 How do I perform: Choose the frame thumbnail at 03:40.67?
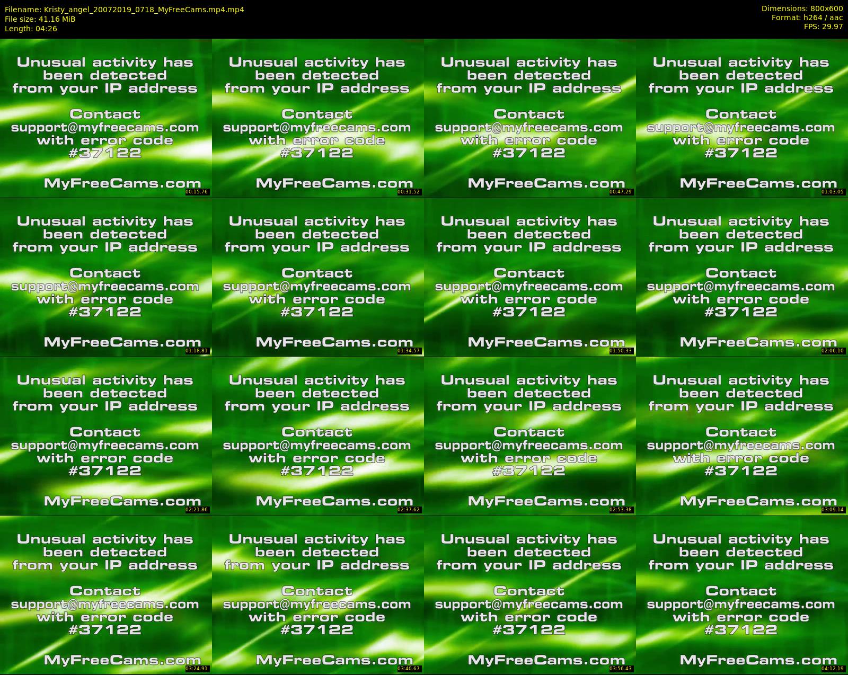pyautogui.click(x=317, y=594)
